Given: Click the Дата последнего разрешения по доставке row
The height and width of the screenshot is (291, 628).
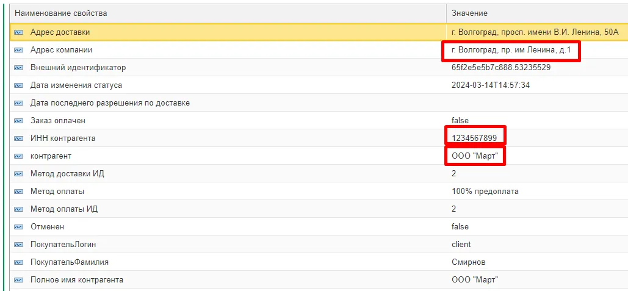Looking at the screenshot, I should tap(110, 103).
